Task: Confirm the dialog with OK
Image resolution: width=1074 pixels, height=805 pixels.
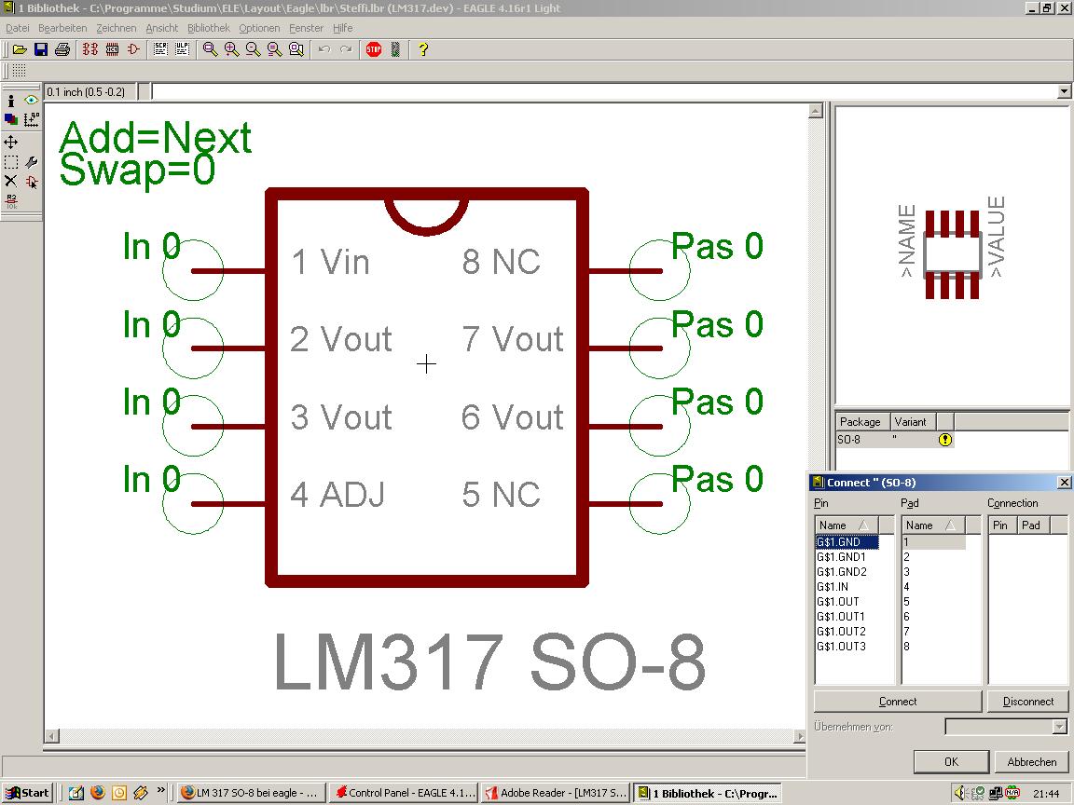Action: (x=951, y=761)
